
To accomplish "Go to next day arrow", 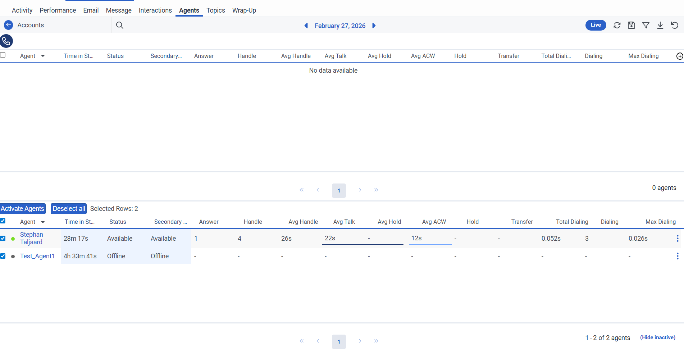I will [374, 26].
